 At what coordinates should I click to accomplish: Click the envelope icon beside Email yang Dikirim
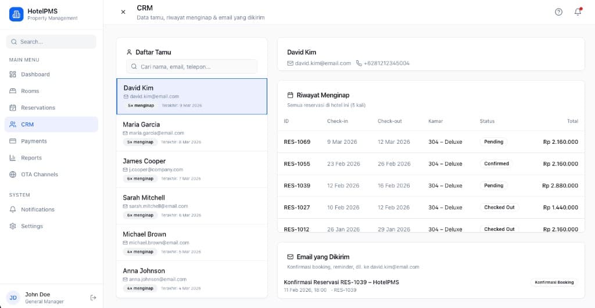point(291,256)
